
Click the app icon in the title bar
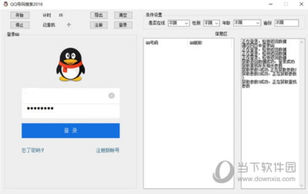click(6, 4)
